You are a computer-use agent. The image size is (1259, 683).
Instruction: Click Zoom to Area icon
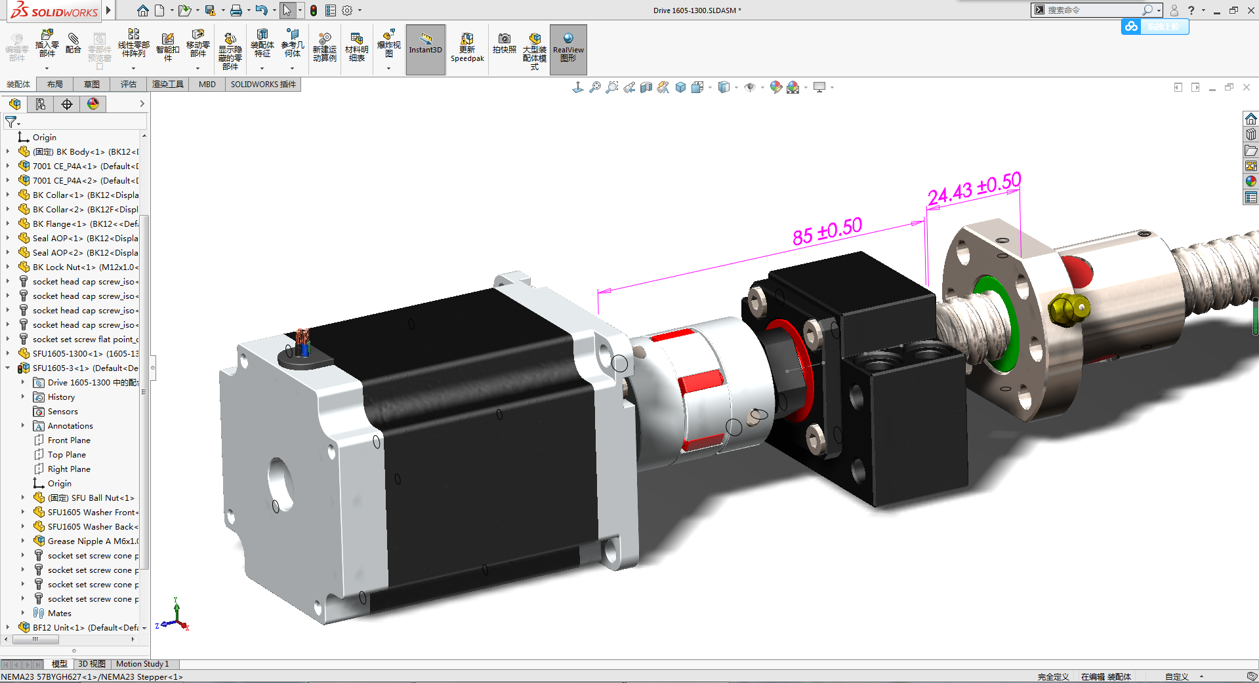point(612,87)
